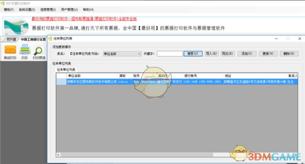Click the tobros abbreviation cell
Screen dimensions: 305x164
[124, 82]
